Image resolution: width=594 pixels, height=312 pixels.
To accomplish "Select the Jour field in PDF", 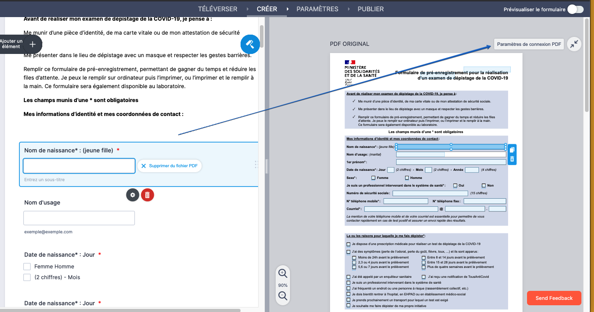I will (391, 170).
